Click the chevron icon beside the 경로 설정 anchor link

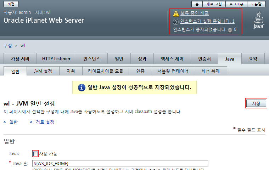coord(31,122)
